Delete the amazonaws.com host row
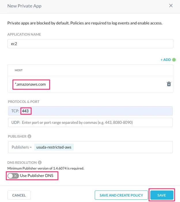Screen dimensions: 180x202 [169, 84]
